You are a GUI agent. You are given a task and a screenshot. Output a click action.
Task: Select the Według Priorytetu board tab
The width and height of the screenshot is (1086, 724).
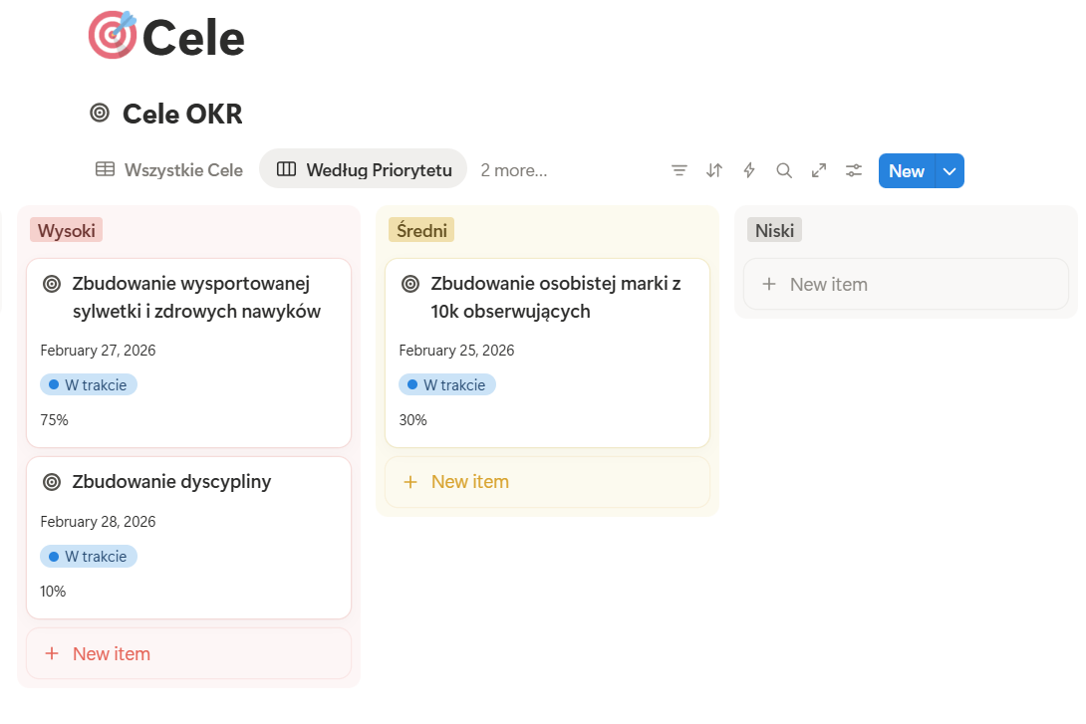pos(365,170)
